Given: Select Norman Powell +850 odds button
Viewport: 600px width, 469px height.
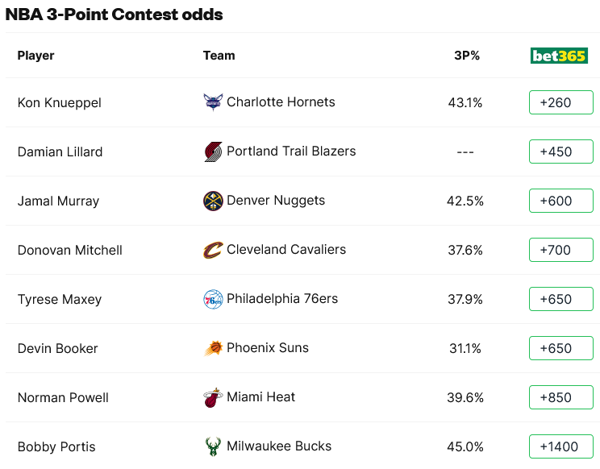Looking at the screenshot, I should (x=560, y=397).
